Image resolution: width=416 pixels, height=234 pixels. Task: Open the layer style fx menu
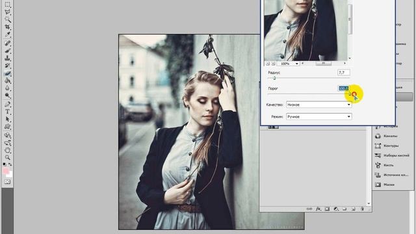(318, 209)
